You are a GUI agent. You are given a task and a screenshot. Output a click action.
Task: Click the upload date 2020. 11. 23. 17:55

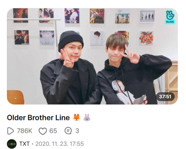(x=60, y=144)
